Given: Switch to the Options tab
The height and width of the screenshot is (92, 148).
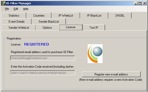Looking at the screenshot, I should pos(47,28).
